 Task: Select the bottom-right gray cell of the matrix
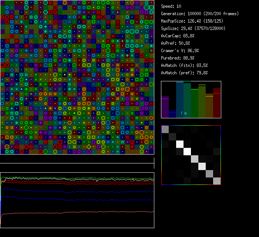tap(217, 181)
